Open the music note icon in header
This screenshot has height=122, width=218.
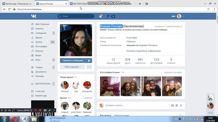click(x=108, y=16)
